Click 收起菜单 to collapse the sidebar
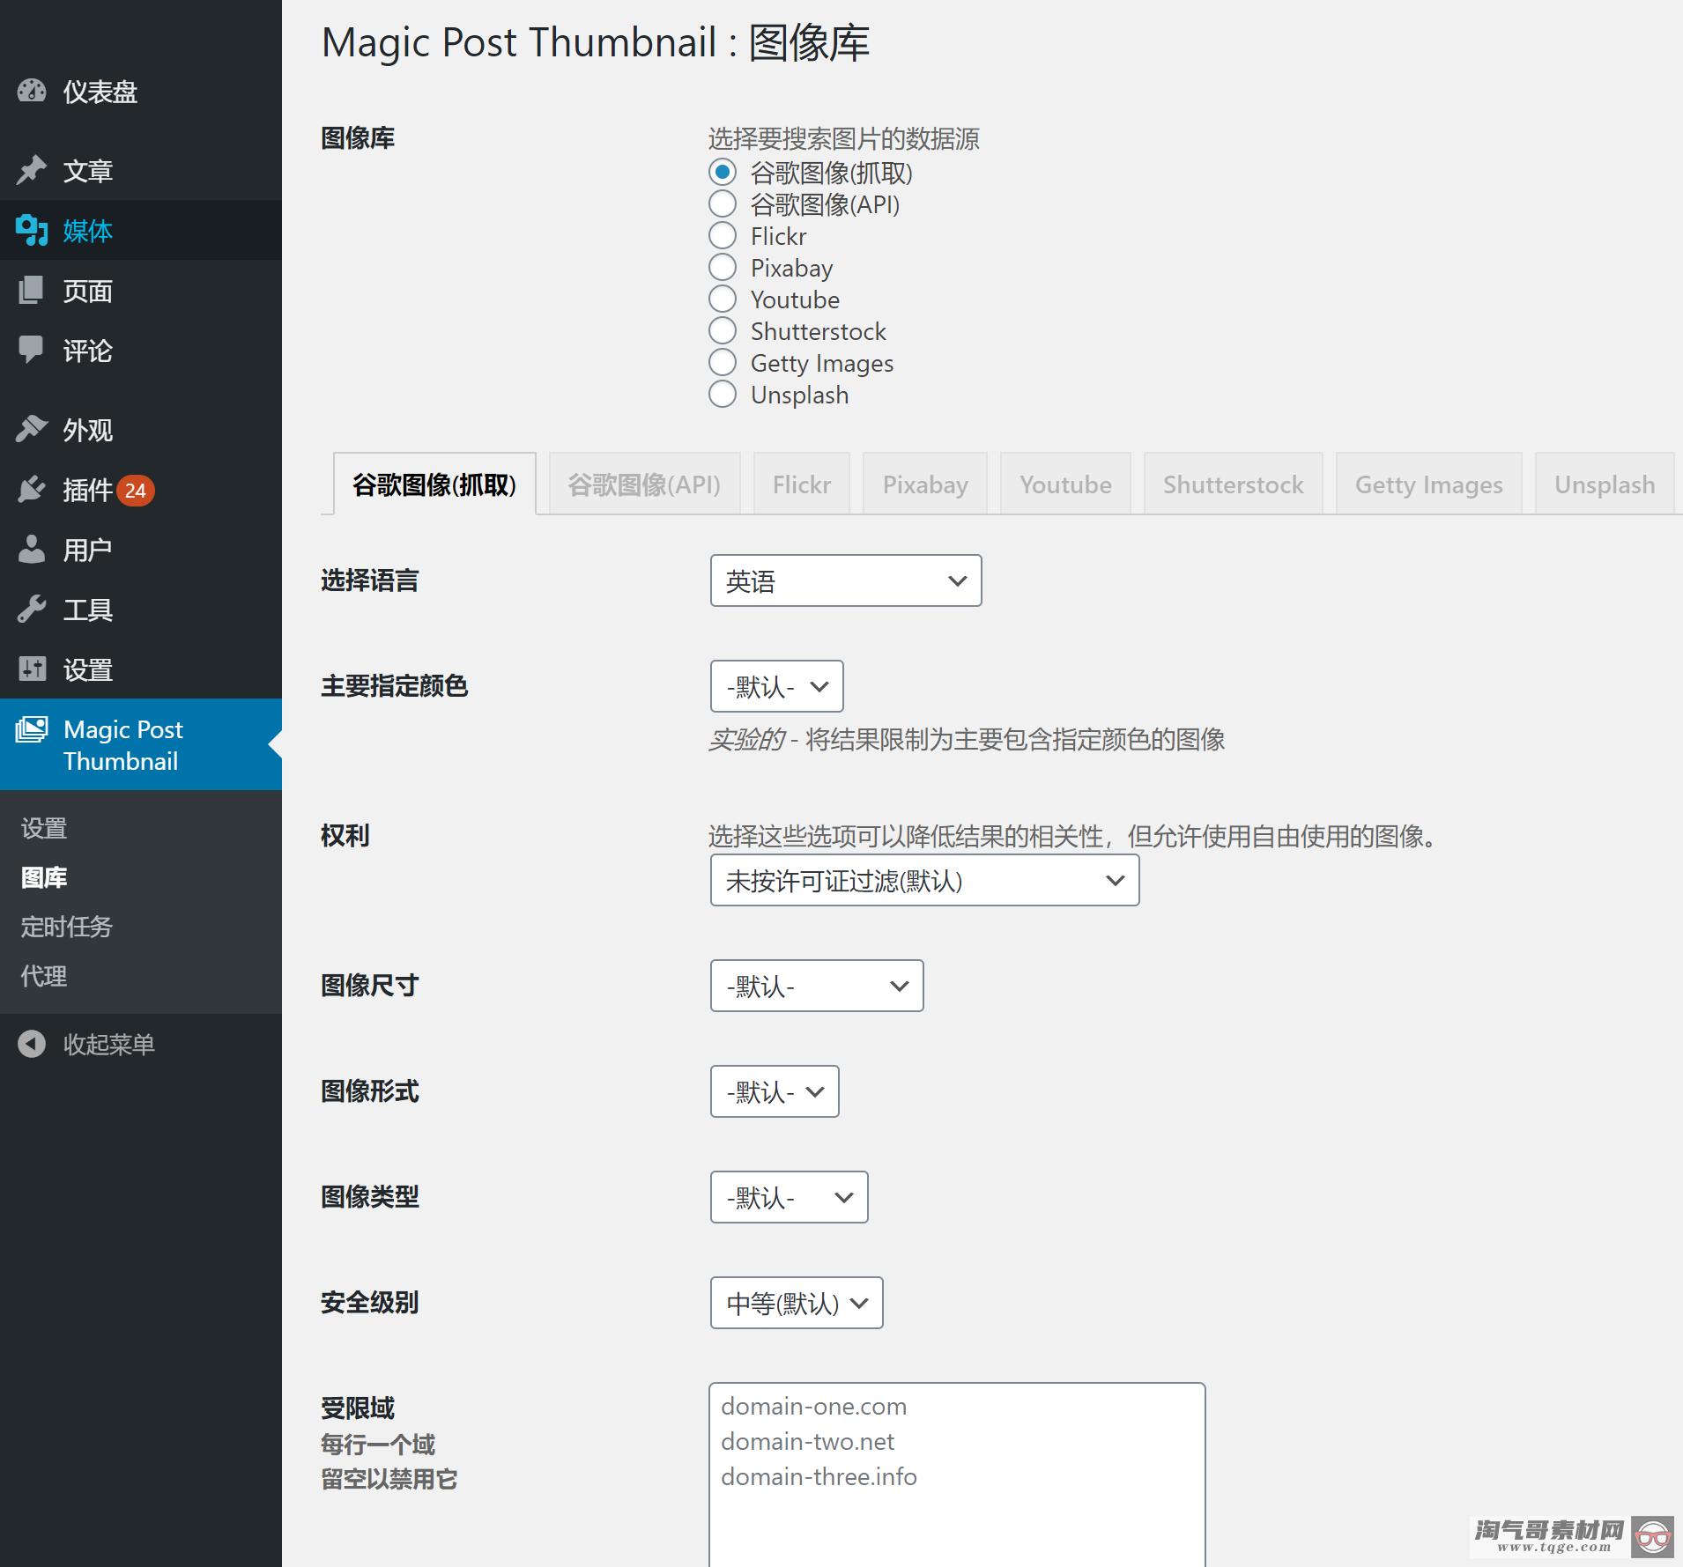This screenshot has width=1683, height=1567. tap(141, 1044)
